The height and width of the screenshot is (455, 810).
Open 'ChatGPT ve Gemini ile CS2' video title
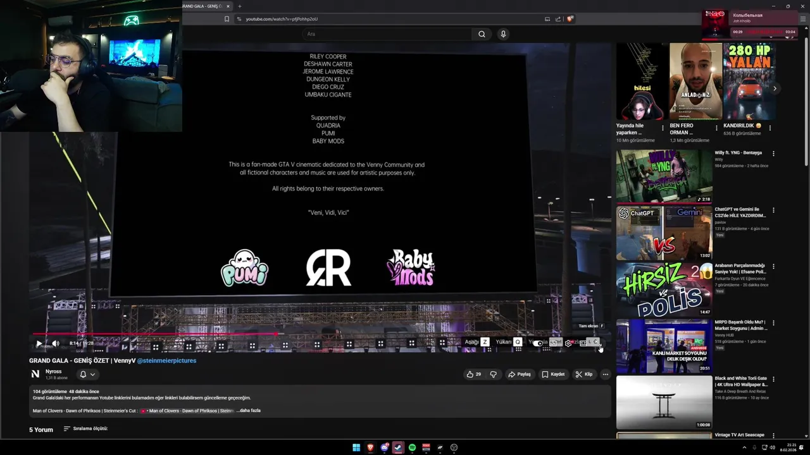(x=740, y=212)
